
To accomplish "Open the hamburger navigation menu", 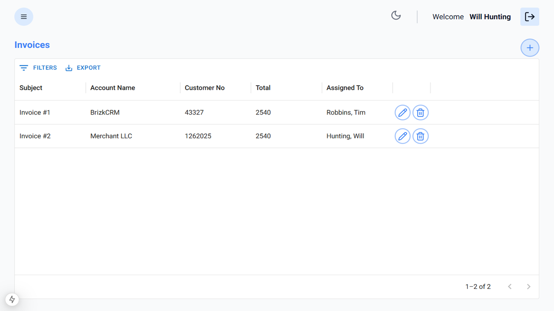I will 24,16.
